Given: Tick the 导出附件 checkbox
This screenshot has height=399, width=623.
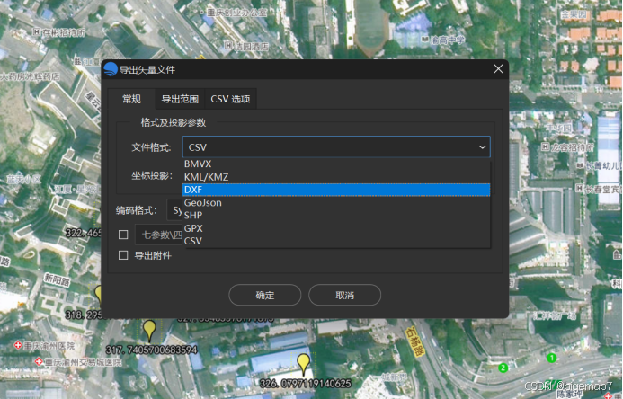Looking at the screenshot, I should pyautogui.click(x=123, y=255).
